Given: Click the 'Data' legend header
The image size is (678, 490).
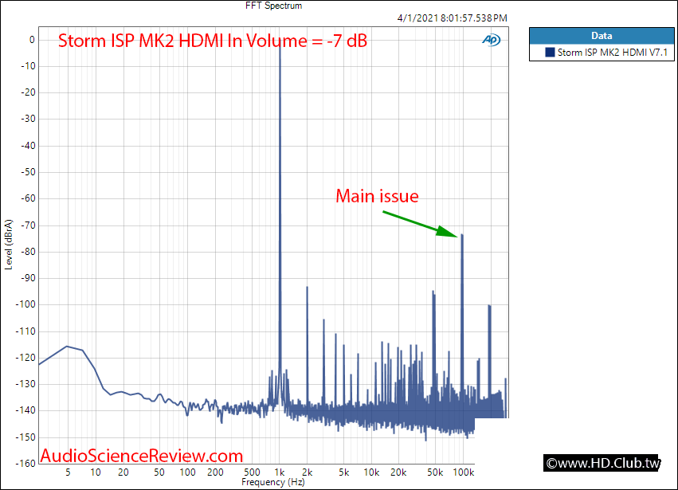Looking at the screenshot, I should point(602,36).
